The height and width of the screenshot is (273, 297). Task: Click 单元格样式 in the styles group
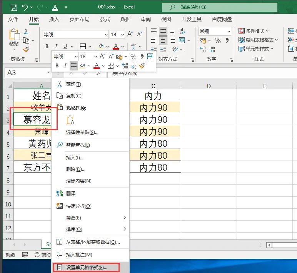(256, 49)
